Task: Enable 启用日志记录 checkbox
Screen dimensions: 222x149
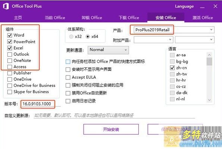Action: tap(68, 101)
